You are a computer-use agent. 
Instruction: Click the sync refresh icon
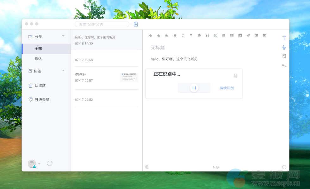(50, 163)
